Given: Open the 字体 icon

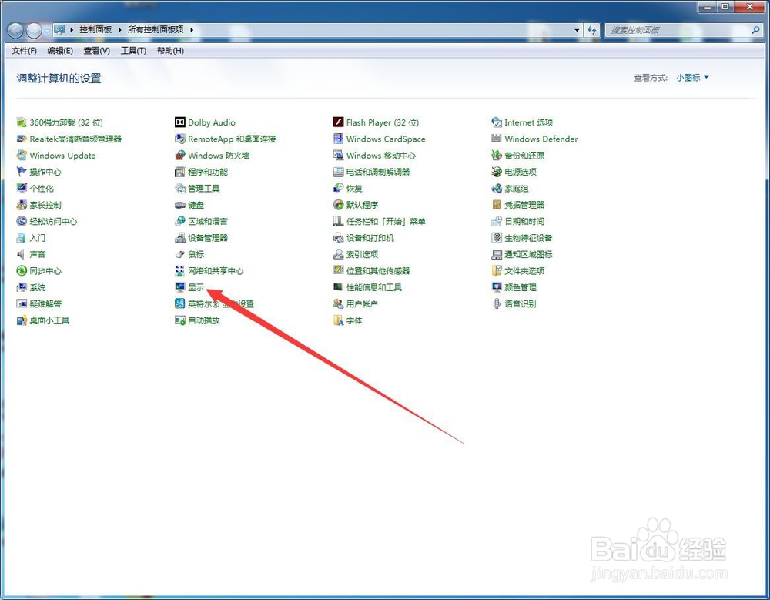Looking at the screenshot, I should [338, 320].
